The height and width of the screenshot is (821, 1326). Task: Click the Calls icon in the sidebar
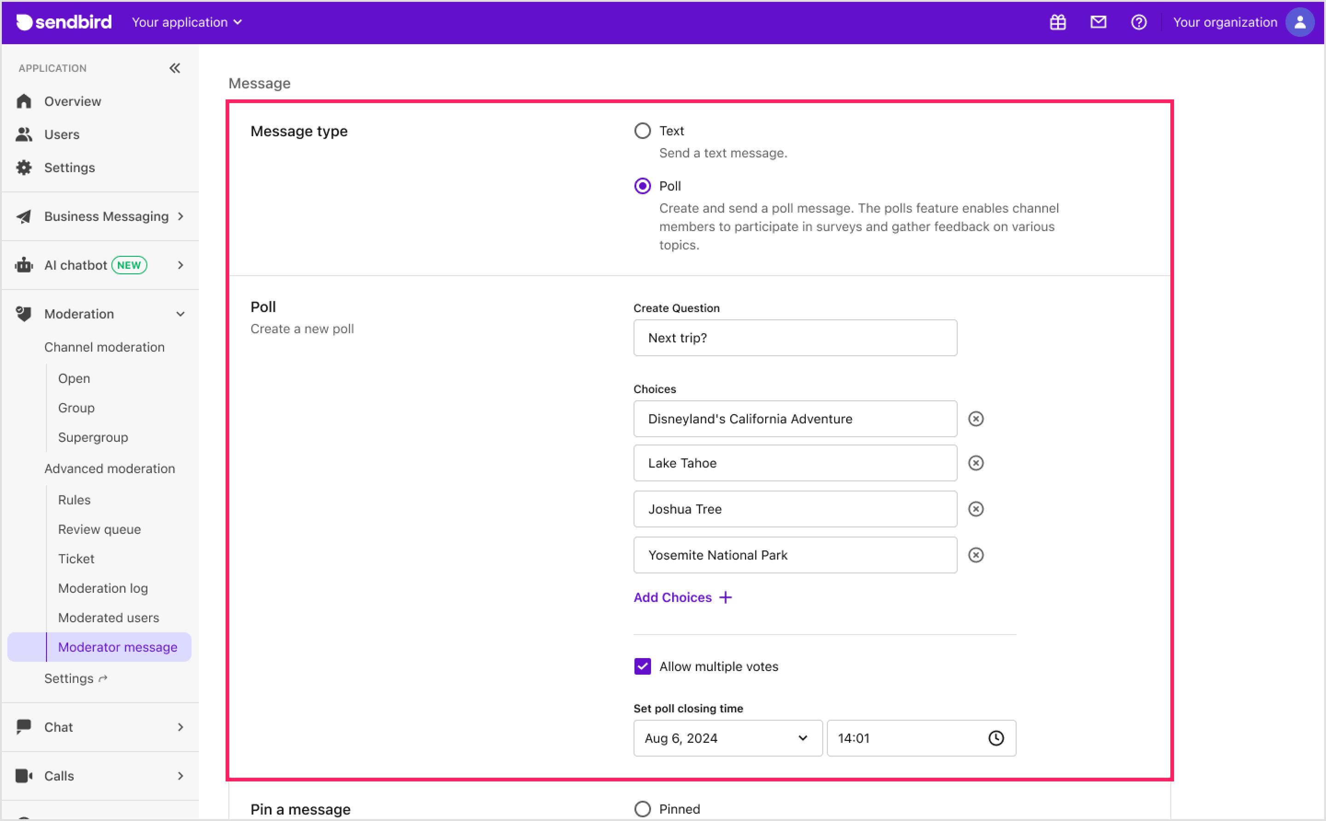[x=24, y=775]
